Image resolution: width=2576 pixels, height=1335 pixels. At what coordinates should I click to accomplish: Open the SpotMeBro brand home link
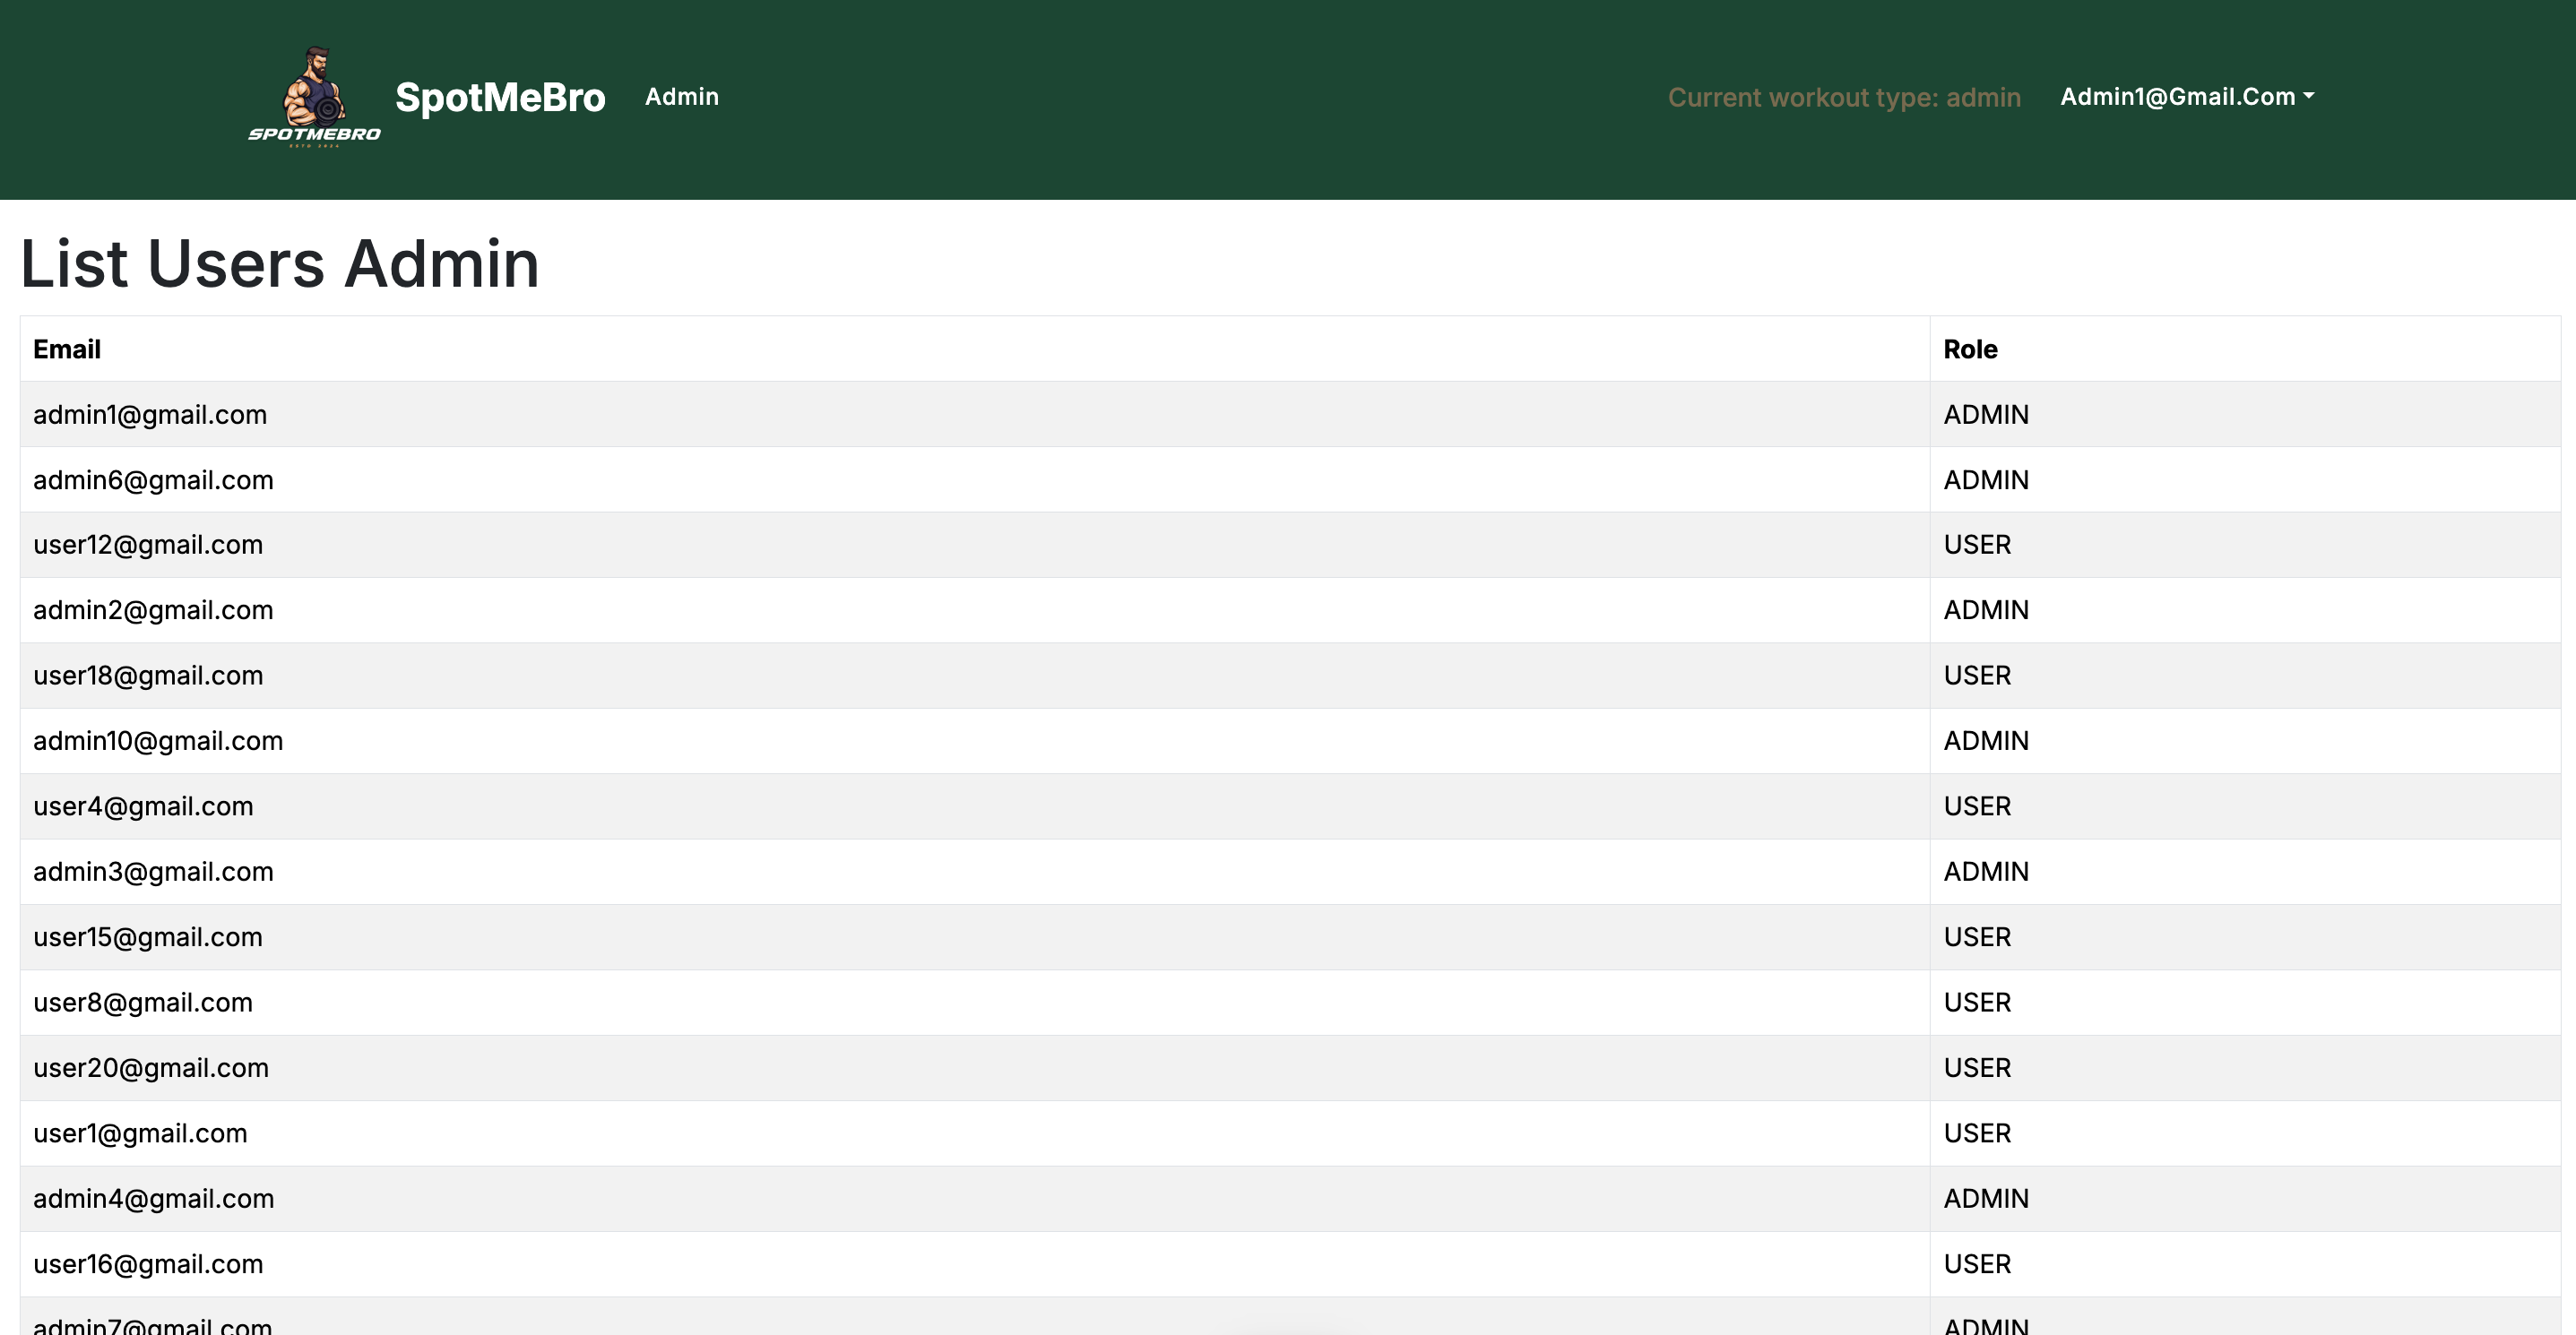pos(500,98)
